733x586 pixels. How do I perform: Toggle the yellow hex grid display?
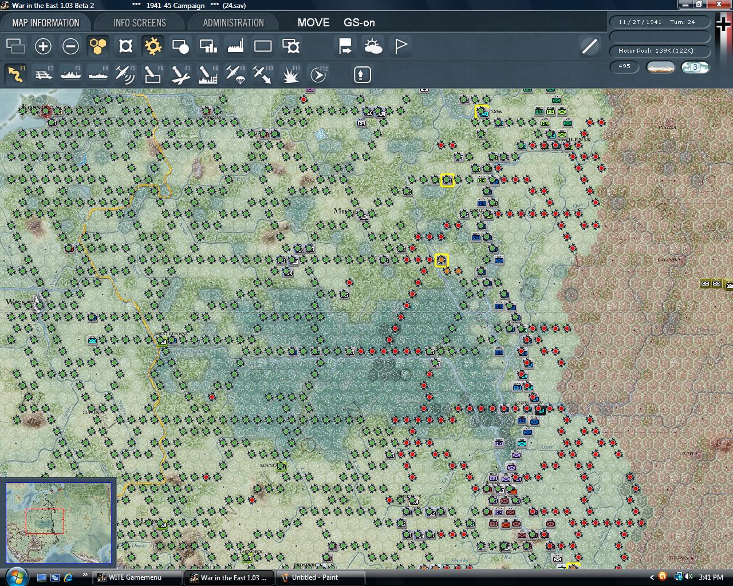98,46
